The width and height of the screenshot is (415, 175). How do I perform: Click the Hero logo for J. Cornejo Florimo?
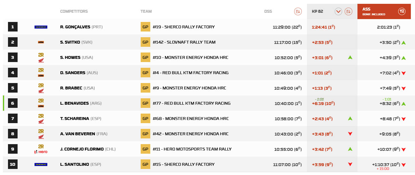[x=41, y=152]
